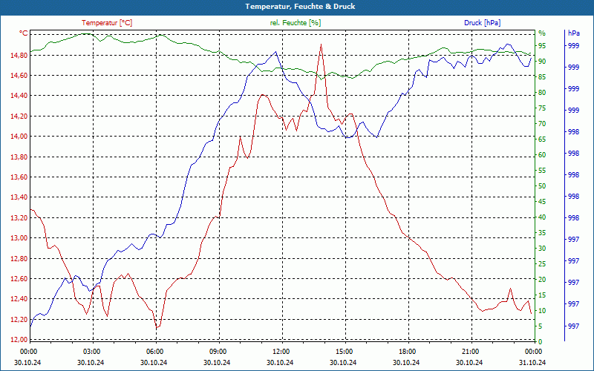Click humidity axis value 65
Viewport: 594px width, 371px height.
pos(542,139)
